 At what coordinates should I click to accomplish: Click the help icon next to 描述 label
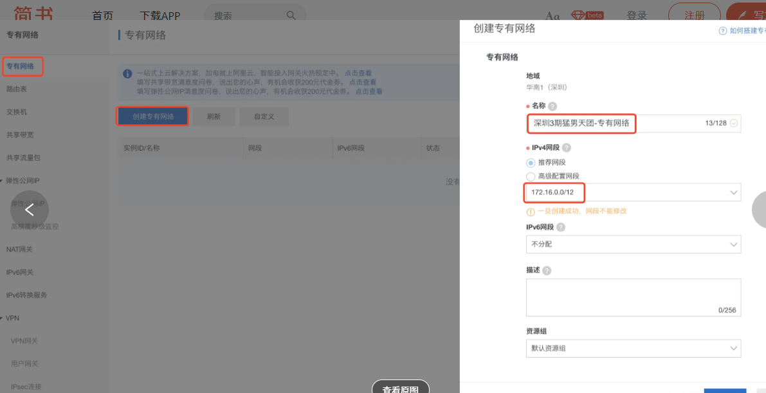(547, 270)
